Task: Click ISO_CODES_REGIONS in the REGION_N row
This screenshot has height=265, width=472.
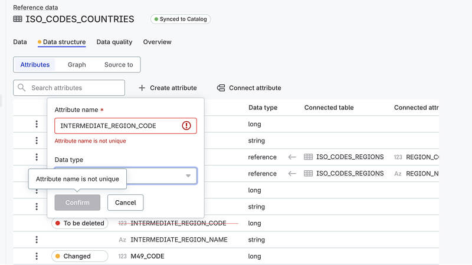Action: (x=350, y=173)
